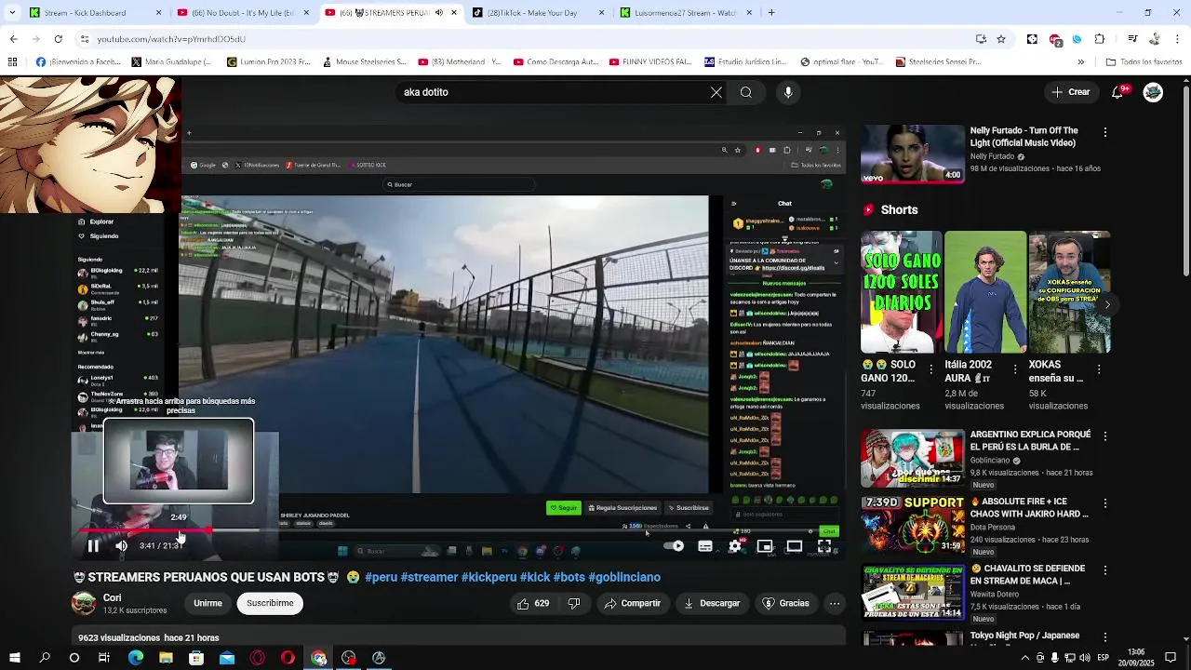Viewport: 1191px width, 670px height.
Task: Bookmark this page with star icon
Action: click(x=1001, y=39)
